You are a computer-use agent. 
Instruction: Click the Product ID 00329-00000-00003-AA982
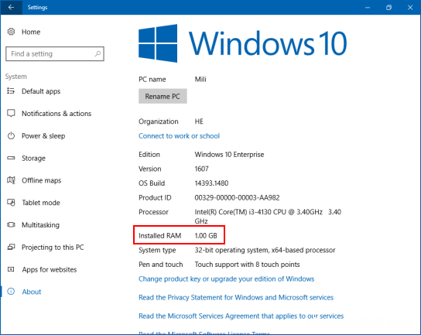pos(237,198)
